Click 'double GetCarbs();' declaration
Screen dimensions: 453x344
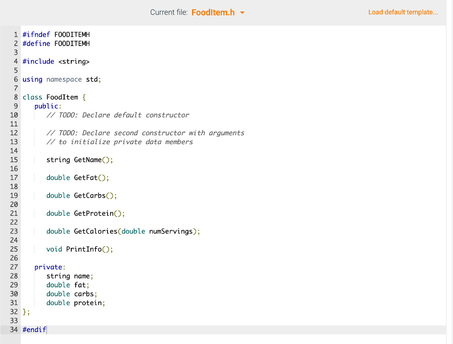click(x=81, y=195)
